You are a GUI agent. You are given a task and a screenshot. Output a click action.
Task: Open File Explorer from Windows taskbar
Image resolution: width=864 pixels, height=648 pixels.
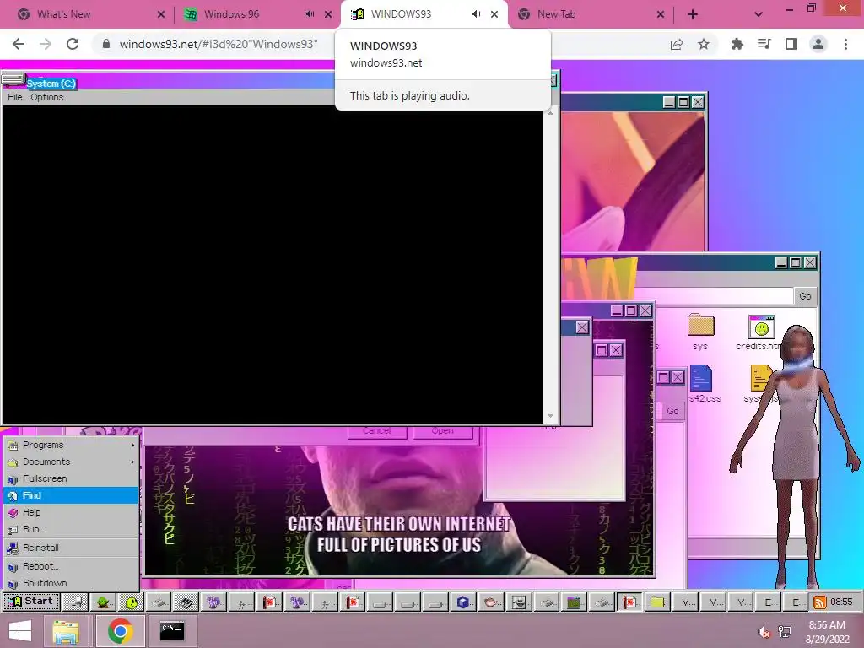click(x=66, y=631)
